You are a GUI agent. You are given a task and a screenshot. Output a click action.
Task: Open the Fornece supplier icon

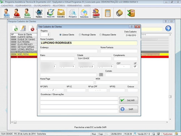pyautogui.click(x=17, y=13)
